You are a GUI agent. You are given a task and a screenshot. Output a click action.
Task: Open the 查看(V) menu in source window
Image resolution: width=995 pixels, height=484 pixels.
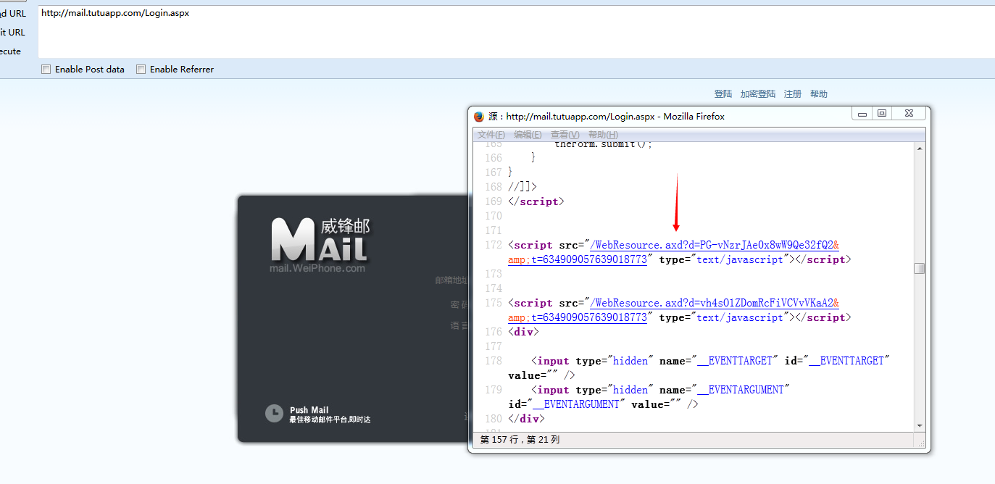tap(565, 135)
